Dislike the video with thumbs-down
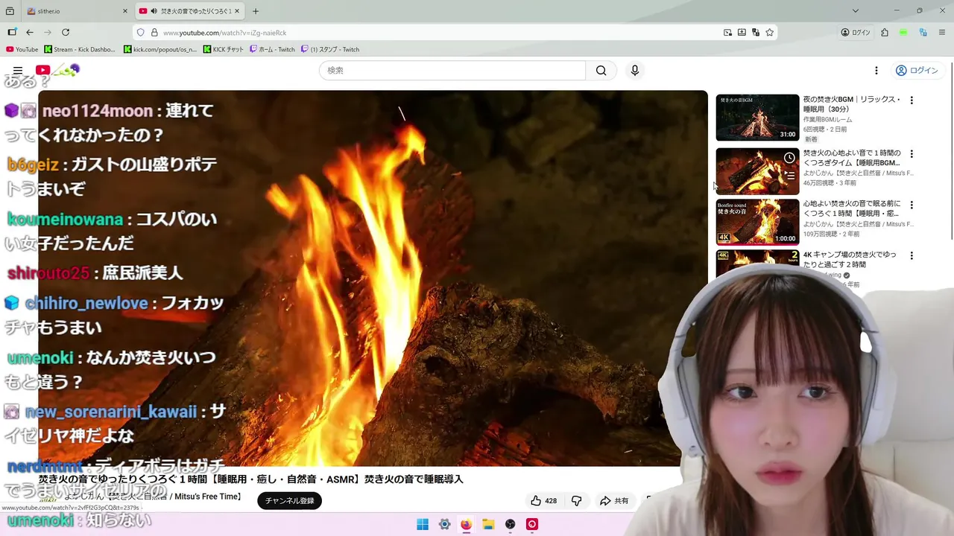Image resolution: width=954 pixels, height=536 pixels. 576,501
